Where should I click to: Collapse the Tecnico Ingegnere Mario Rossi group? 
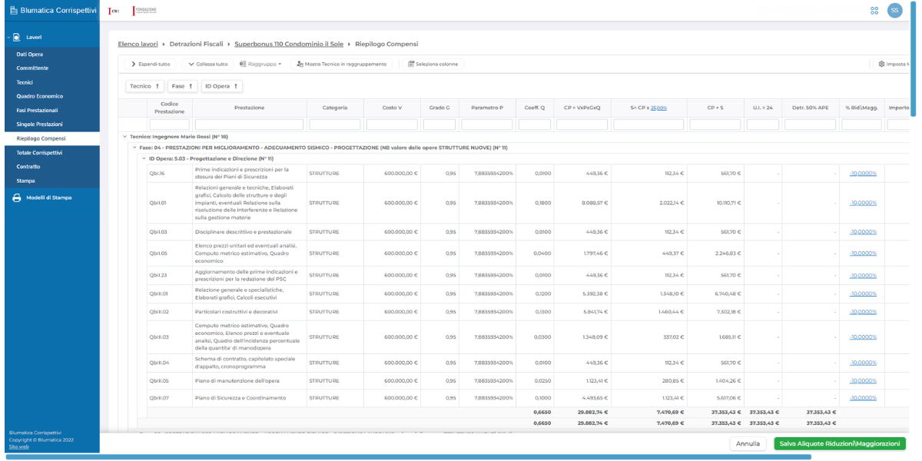coord(124,136)
